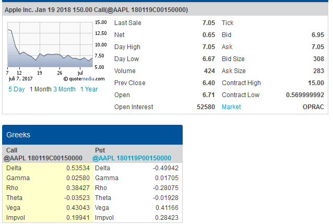This screenshot has height=224, width=333.
Task: Click the Last Sale value 7.05
Action: pos(209,23)
